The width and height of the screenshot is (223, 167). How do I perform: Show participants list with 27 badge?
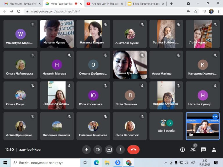coord(193,150)
